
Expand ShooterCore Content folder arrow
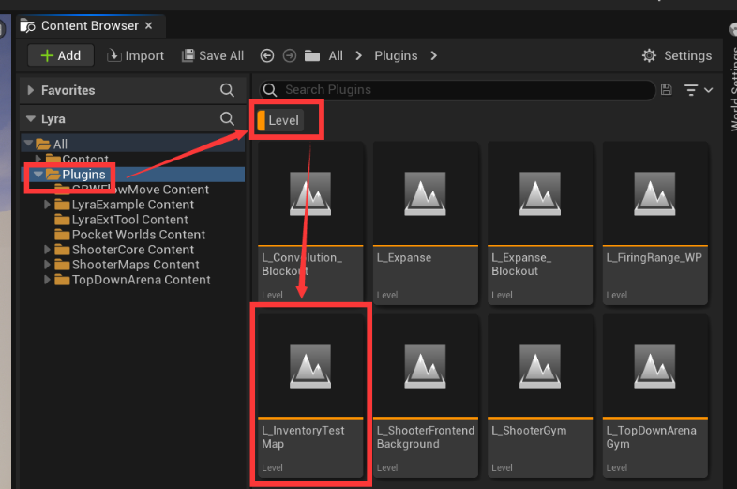tap(47, 250)
